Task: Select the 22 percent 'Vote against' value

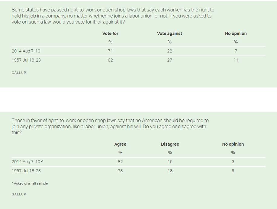Action: coord(169,51)
